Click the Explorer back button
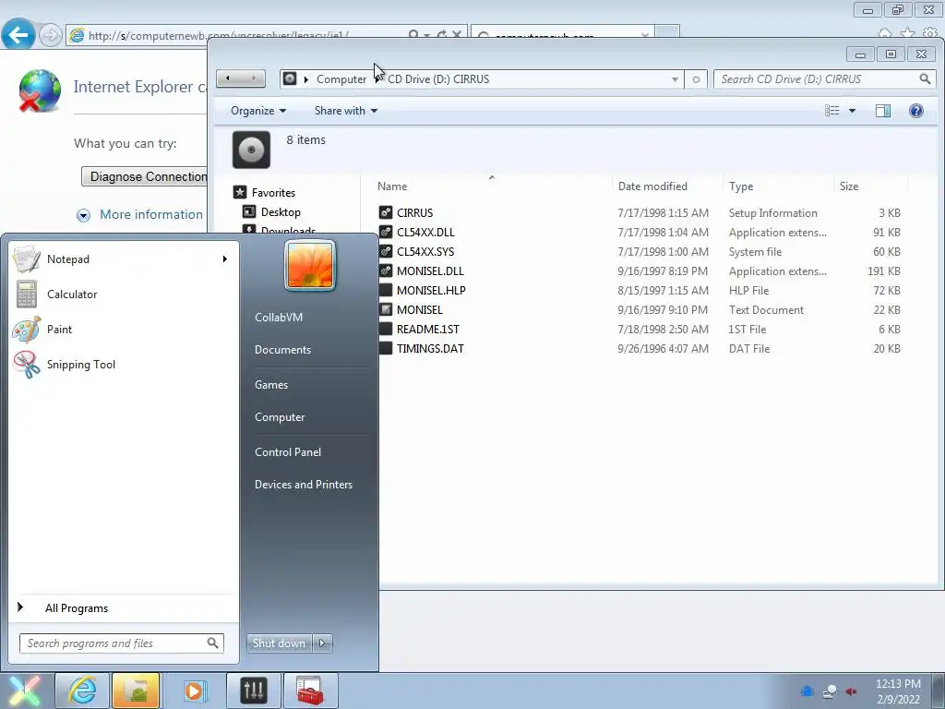945x709 pixels. point(228,78)
